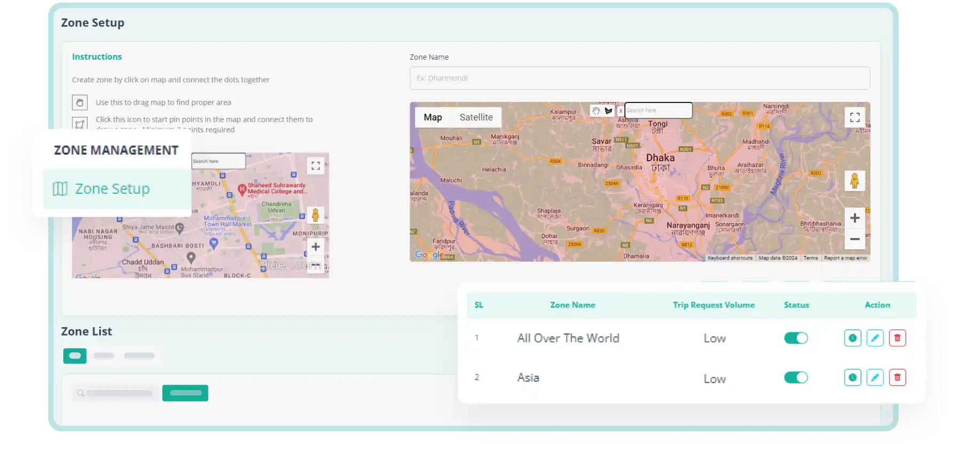958x452 pixels.
Task: Select the hand drag tool on the Dhaka map
Action: (596, 110)
